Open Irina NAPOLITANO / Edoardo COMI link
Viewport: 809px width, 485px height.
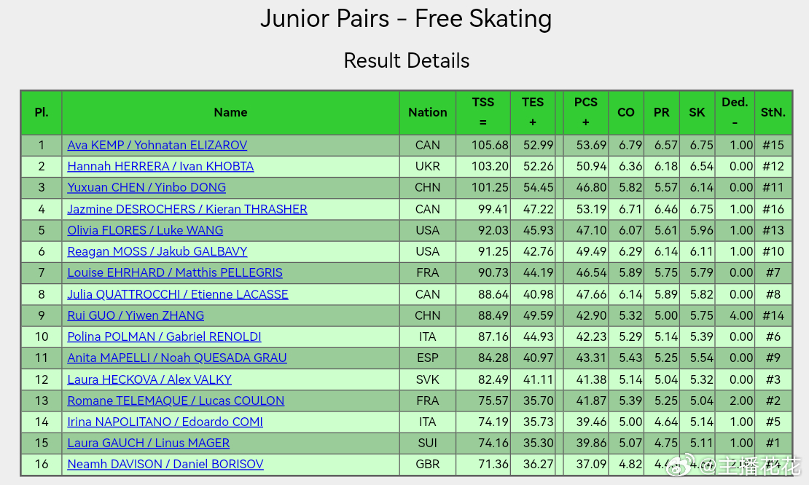point(165,422)
